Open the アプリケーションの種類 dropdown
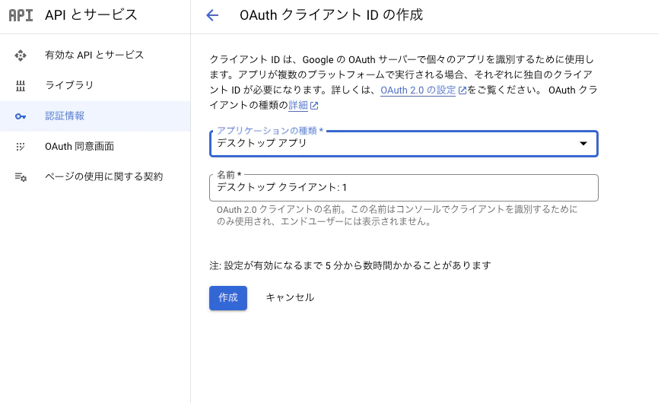Screen dimensions: 658x403 pos(404,144)
